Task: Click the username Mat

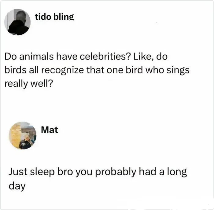Action: coord(50,130)
